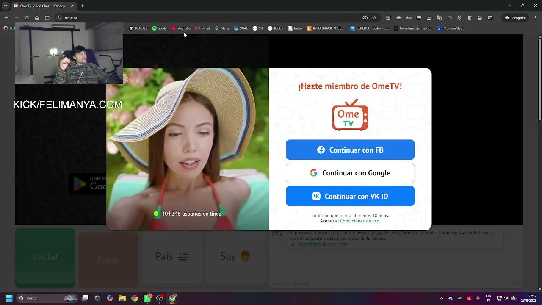The height and width of the screenshot is (305, 542).
Task: Open WhatsApp from the taskbar
Action: pos(147,298)
